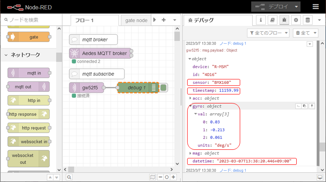Open the 全てのフロー filter dropdown
Viewport: 326px width, 182px height.
click(267, 33)
